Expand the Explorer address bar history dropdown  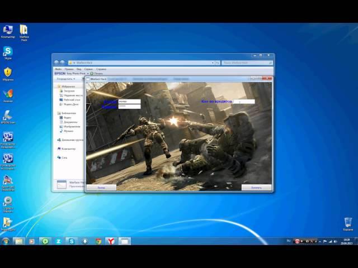coord(213,63)
